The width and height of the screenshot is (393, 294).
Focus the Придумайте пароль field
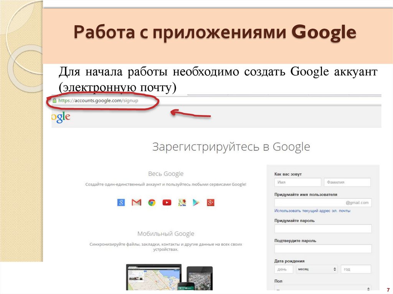[x=323, y=228]
